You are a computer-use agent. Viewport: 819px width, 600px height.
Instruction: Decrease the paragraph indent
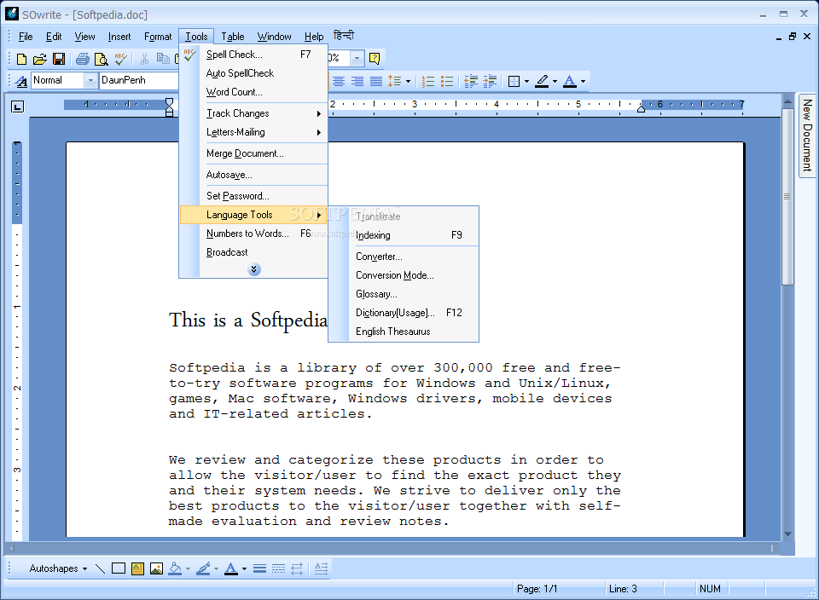[x=471, y=81]
